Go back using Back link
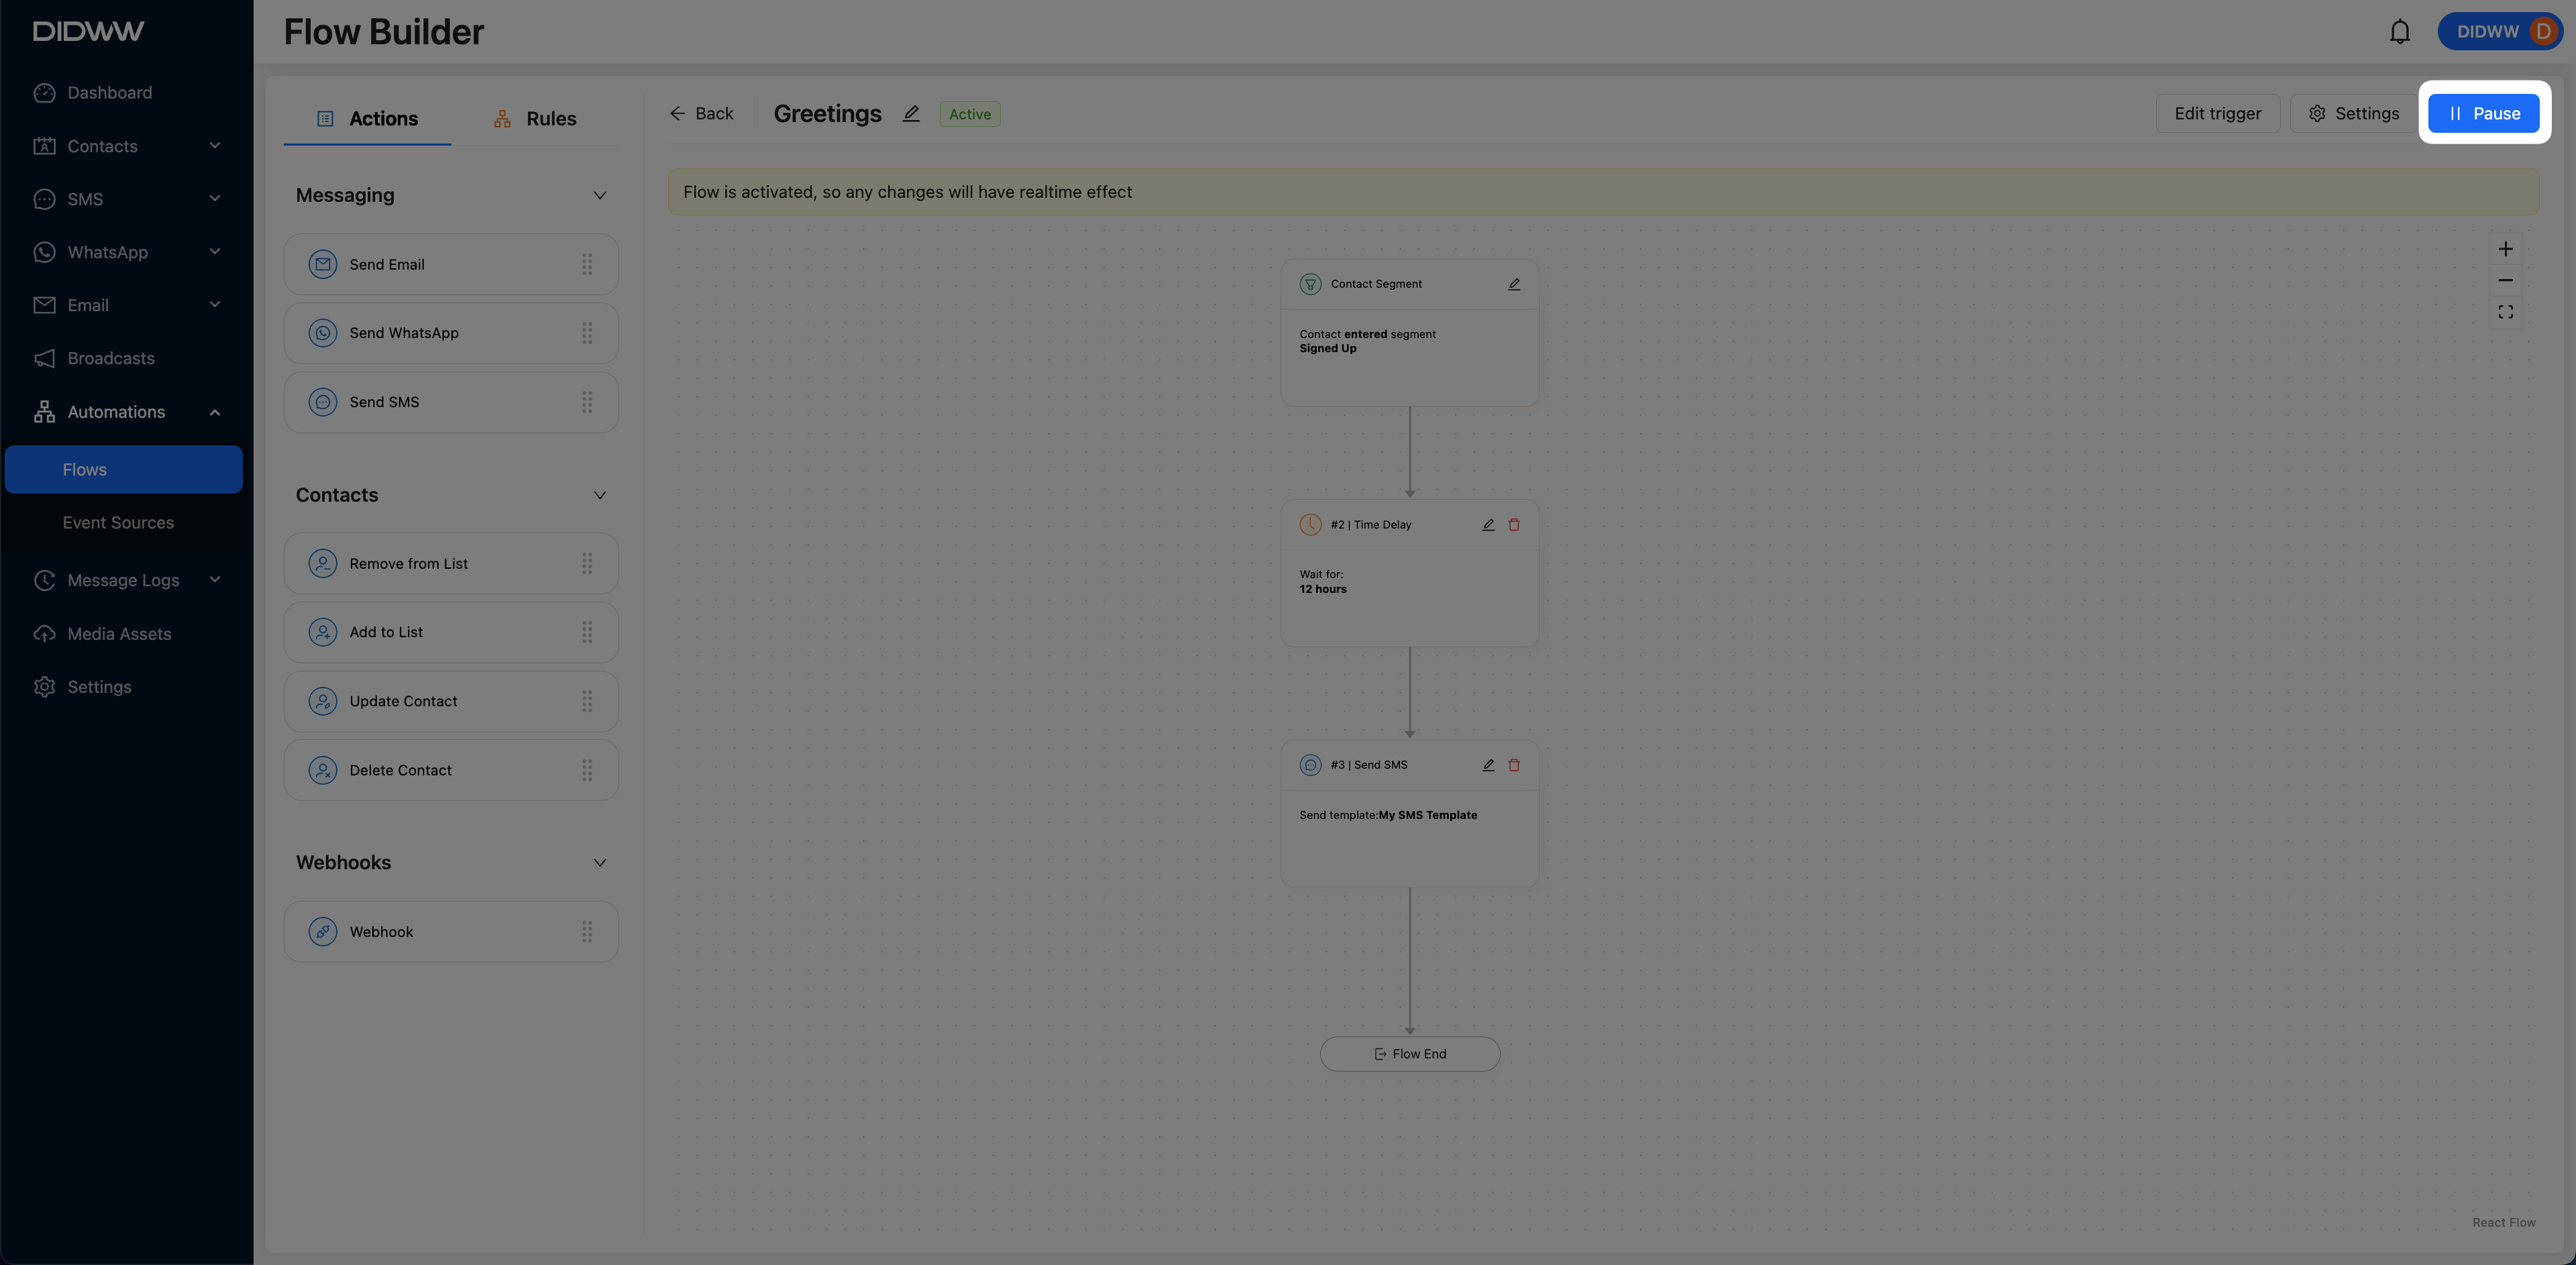The width and height of the screenshot is (2576, 1265). click(702, 114)
